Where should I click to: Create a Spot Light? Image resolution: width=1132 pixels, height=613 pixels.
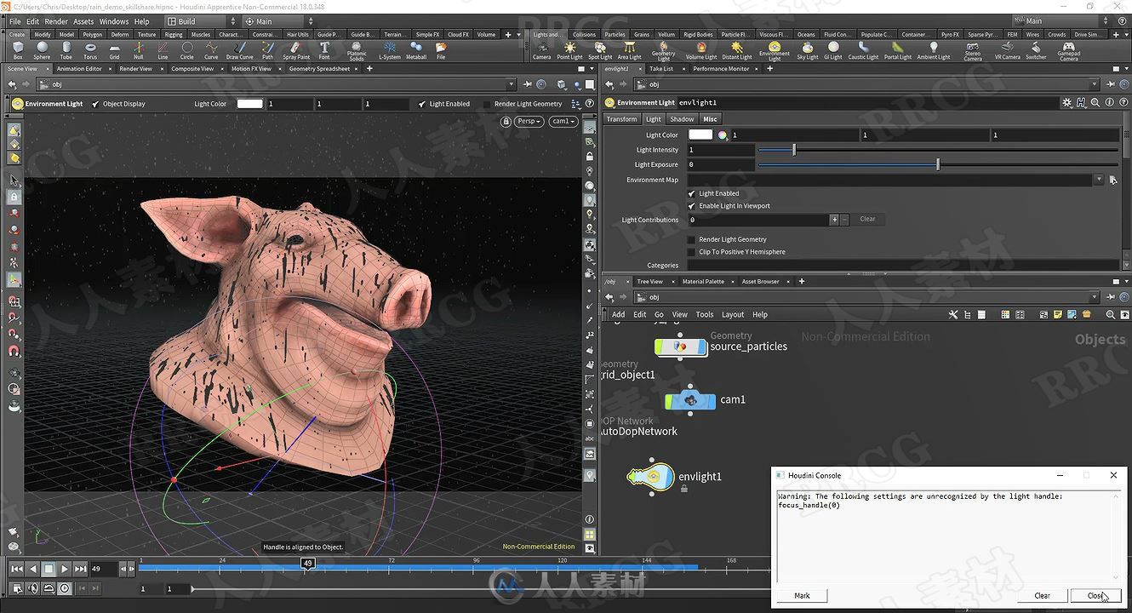(x=600, y=50)
